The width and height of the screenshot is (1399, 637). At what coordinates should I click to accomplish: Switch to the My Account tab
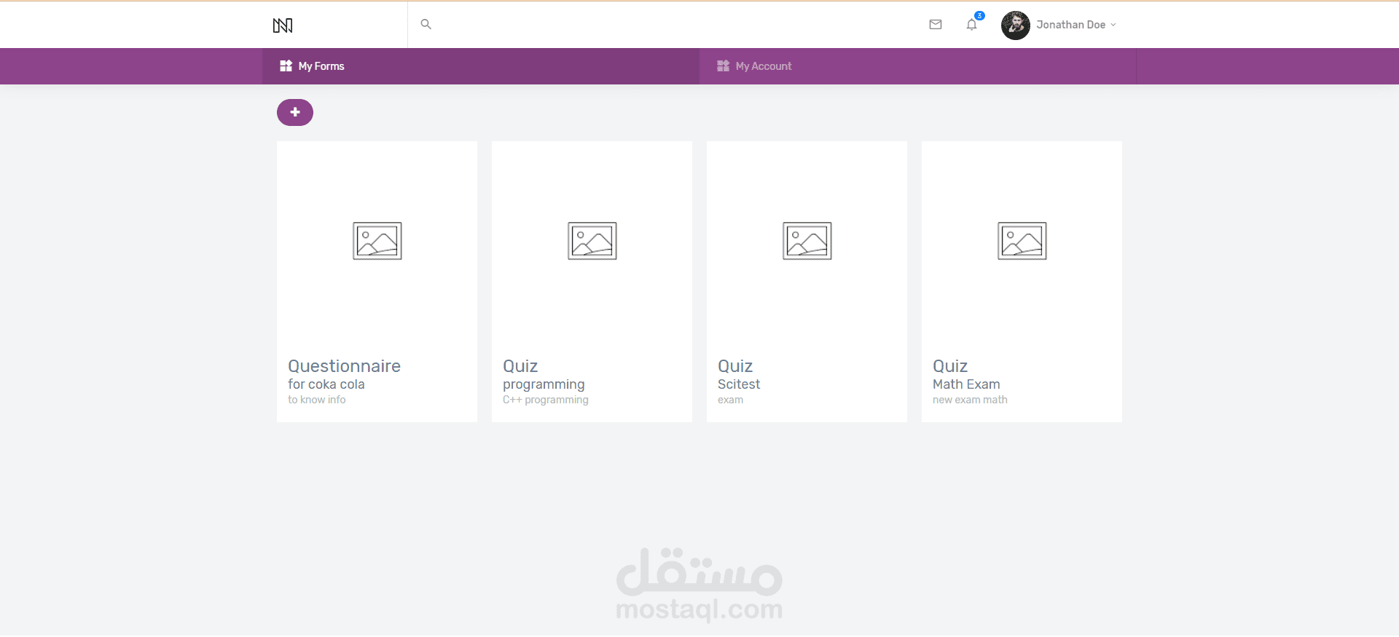918,66
